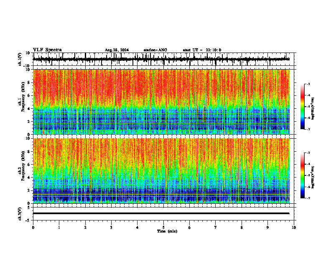The height and width of the screenshot is (255, 331).
Task: Click the "station=ANG" header label
Action: tap(155, 50)
